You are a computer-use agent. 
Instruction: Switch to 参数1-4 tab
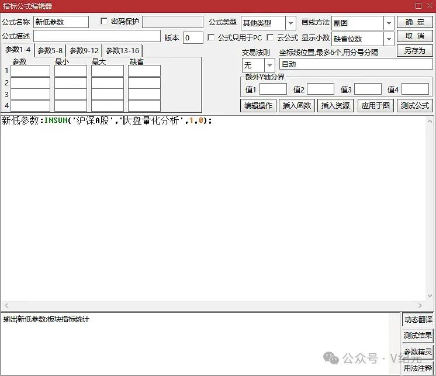coord(18,50)
